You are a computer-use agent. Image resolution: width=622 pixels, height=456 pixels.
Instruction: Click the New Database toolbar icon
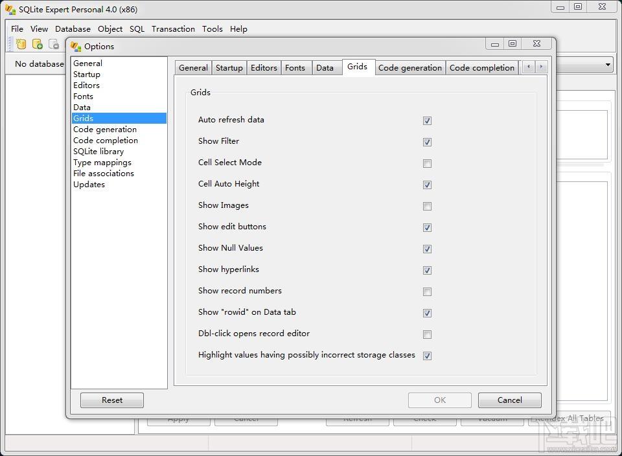(21, 44)
